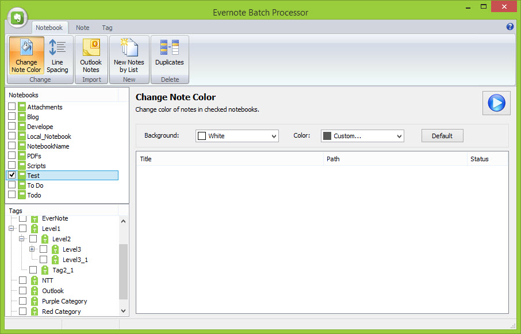The height and width of the screenshot is (334, 521).
Task: Switch to the Tag ribbon tab
Action: 107,28
